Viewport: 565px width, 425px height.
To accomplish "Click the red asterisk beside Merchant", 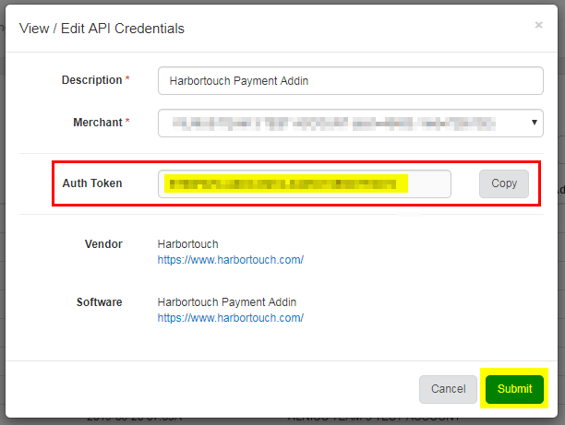I will coord(127,123).
